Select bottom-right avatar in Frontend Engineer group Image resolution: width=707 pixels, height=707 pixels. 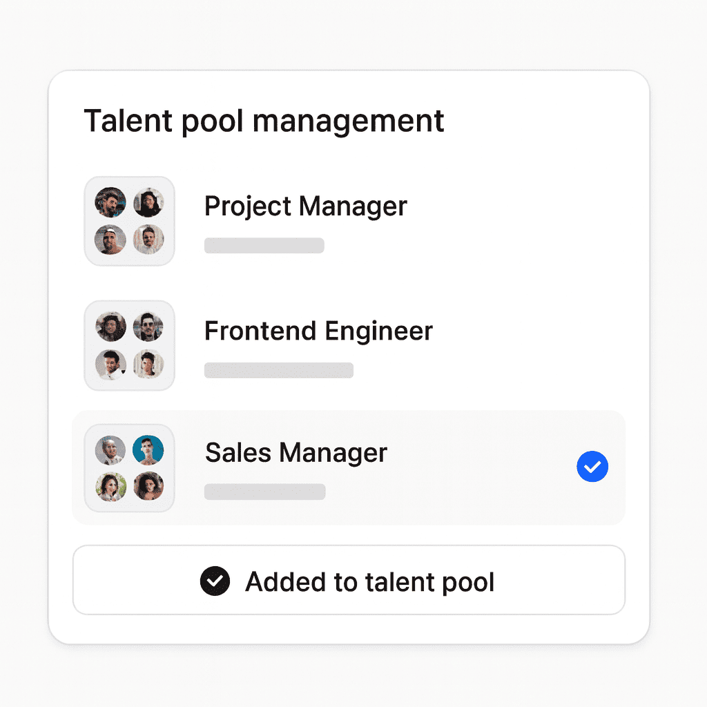coord(148,364)
